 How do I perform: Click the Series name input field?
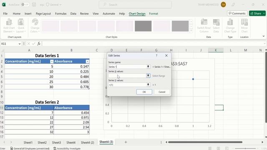[x=127, y=67]
